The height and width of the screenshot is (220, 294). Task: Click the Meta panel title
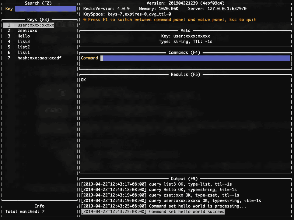(x=185, y=30)
